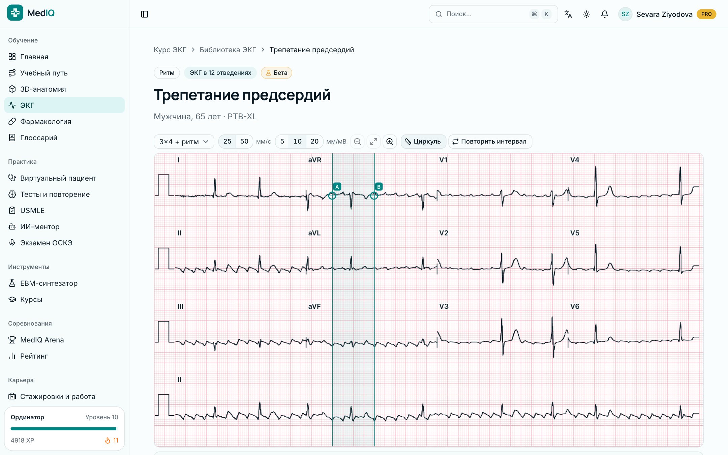
Task: Go to Курс ЭКГ breadcrumb
Action: (x=170, y=50)
